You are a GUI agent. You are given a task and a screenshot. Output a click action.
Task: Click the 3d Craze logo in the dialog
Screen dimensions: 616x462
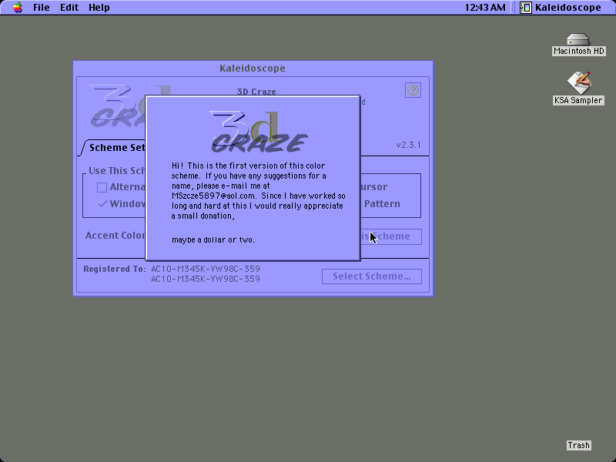point(259,132)
